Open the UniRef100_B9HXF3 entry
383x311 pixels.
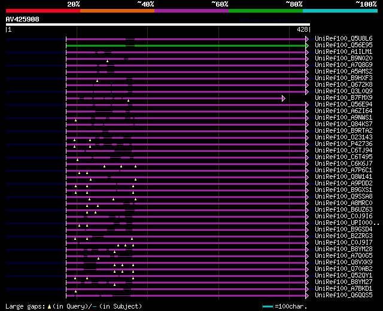click(344, 78)
